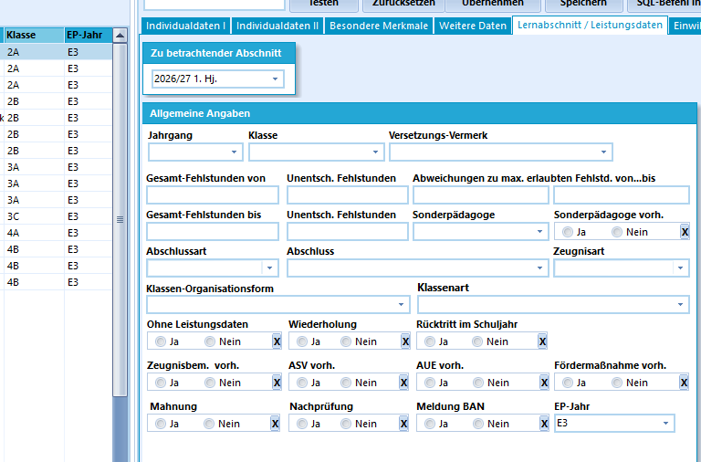Screen dimensions: 701x462
Task: Expand the Zeugnisart dropdown
Action: pyautogui.click(x=680, y=268)
